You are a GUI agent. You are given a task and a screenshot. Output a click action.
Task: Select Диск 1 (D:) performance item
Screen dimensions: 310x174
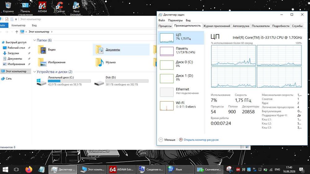[181, 78]
